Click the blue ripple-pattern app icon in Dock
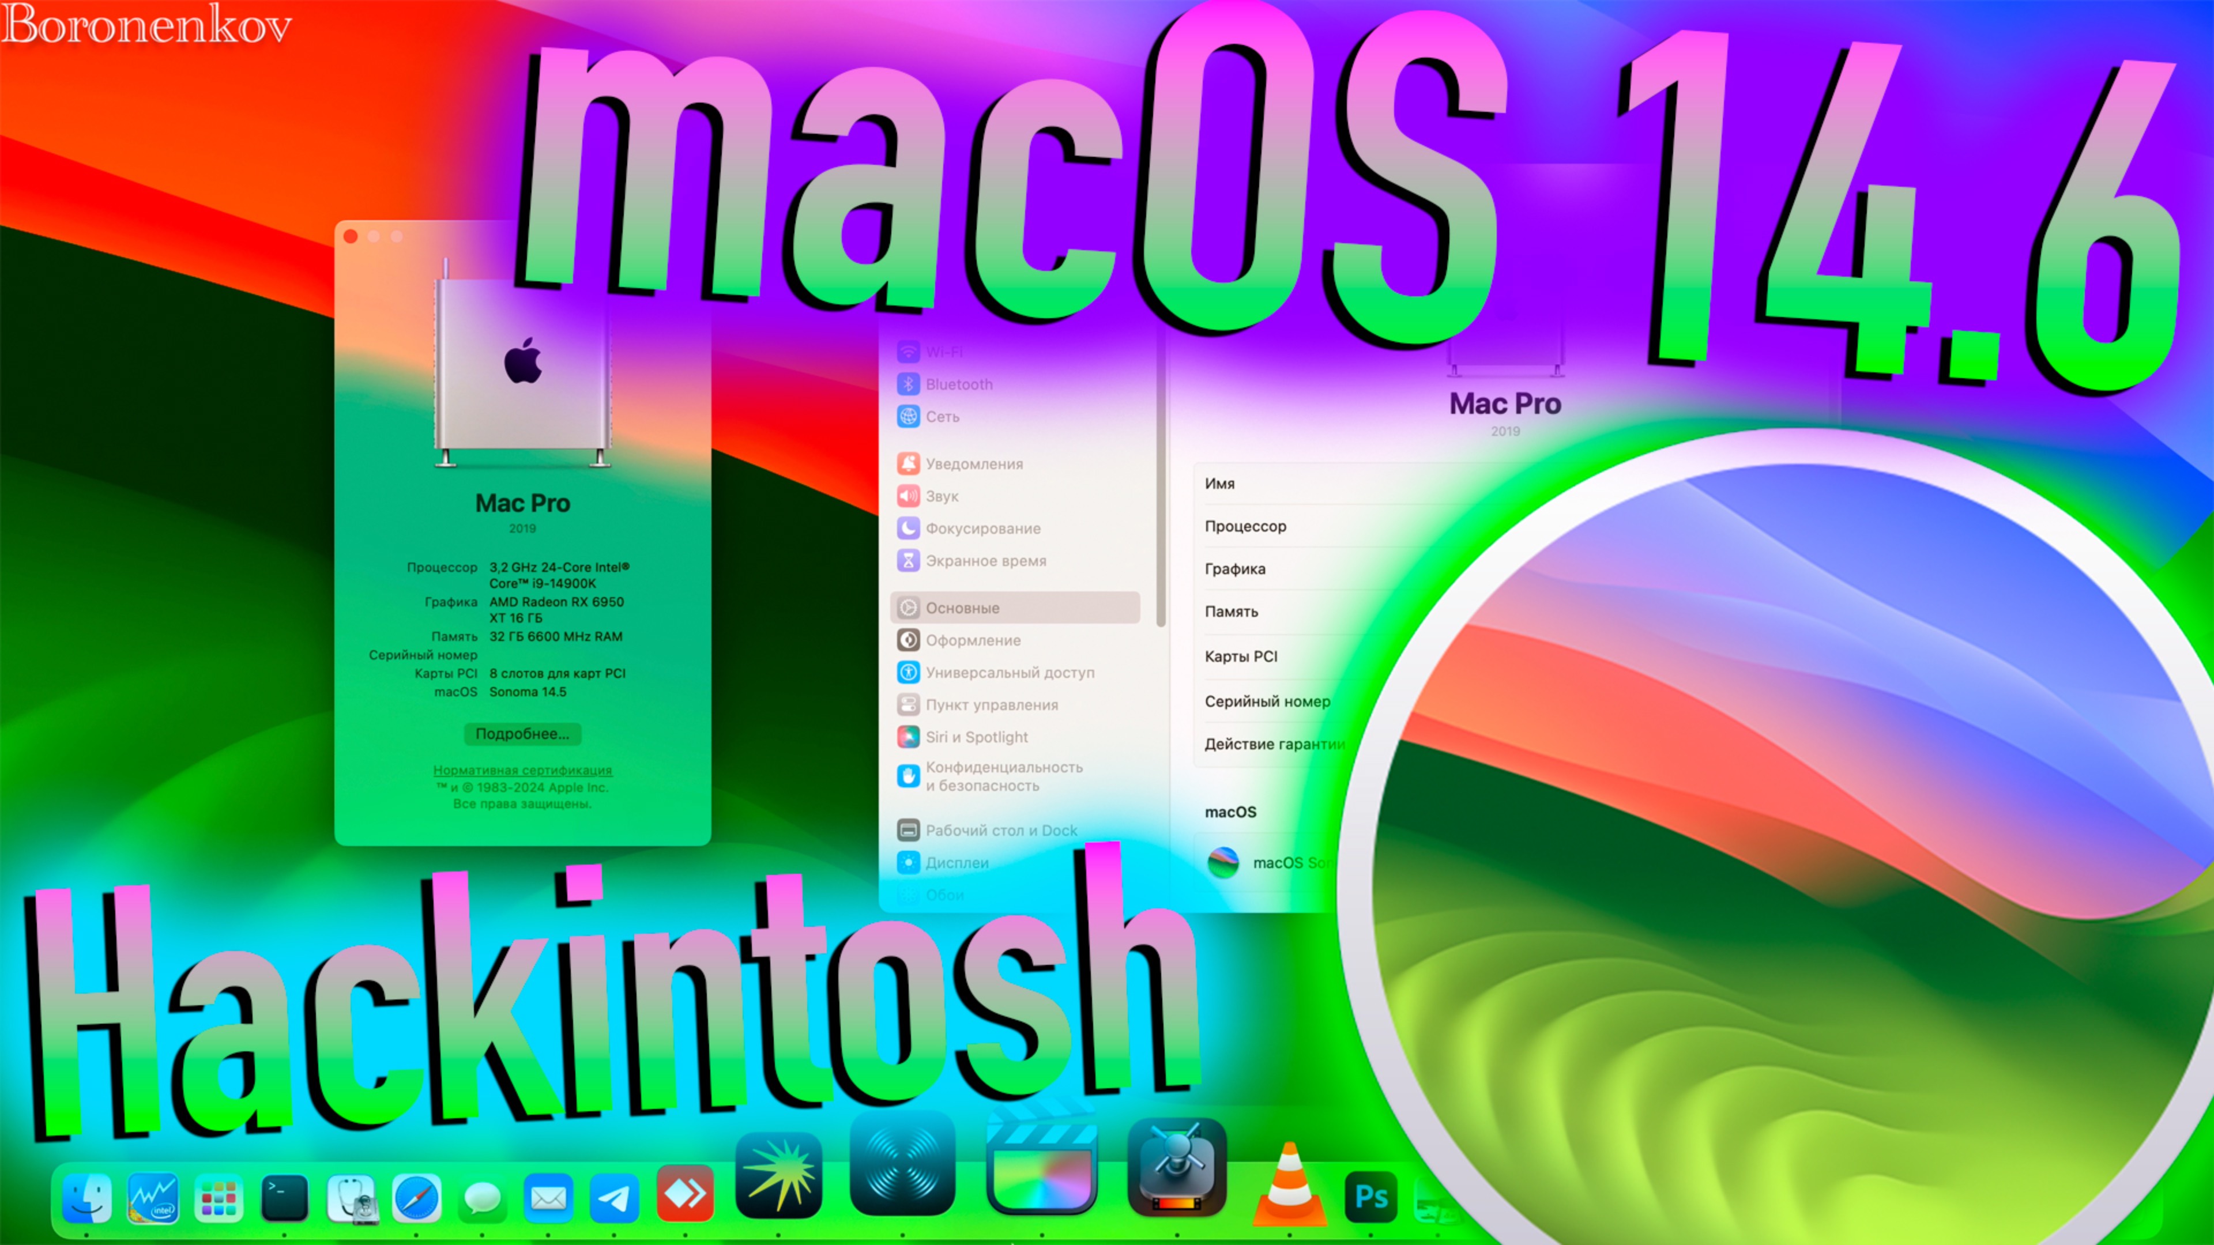 click(902, 1163)
